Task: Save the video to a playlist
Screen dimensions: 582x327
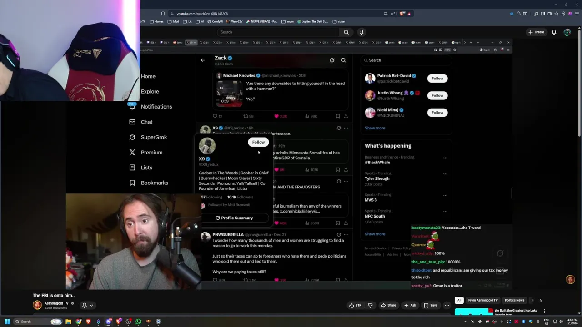Action: tap(431, 305)
